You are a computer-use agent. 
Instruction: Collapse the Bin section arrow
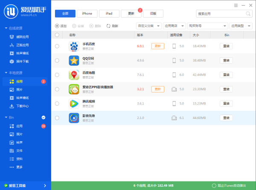click(6, 117)
